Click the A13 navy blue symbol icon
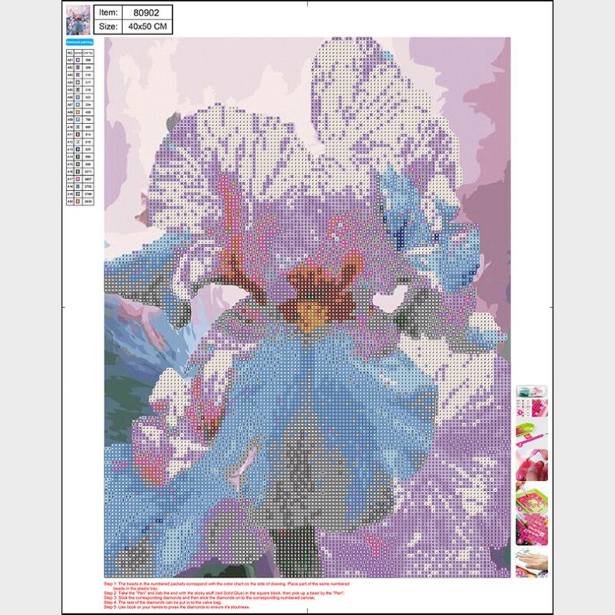This screenshot has width=615, height=615. pyautogui.click(x=78, y=149)
